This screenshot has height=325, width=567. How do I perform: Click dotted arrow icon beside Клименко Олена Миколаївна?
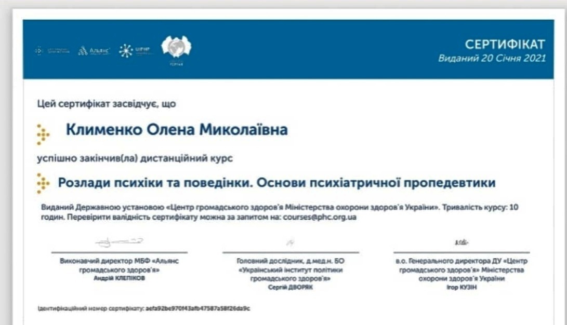pos(43,134)
